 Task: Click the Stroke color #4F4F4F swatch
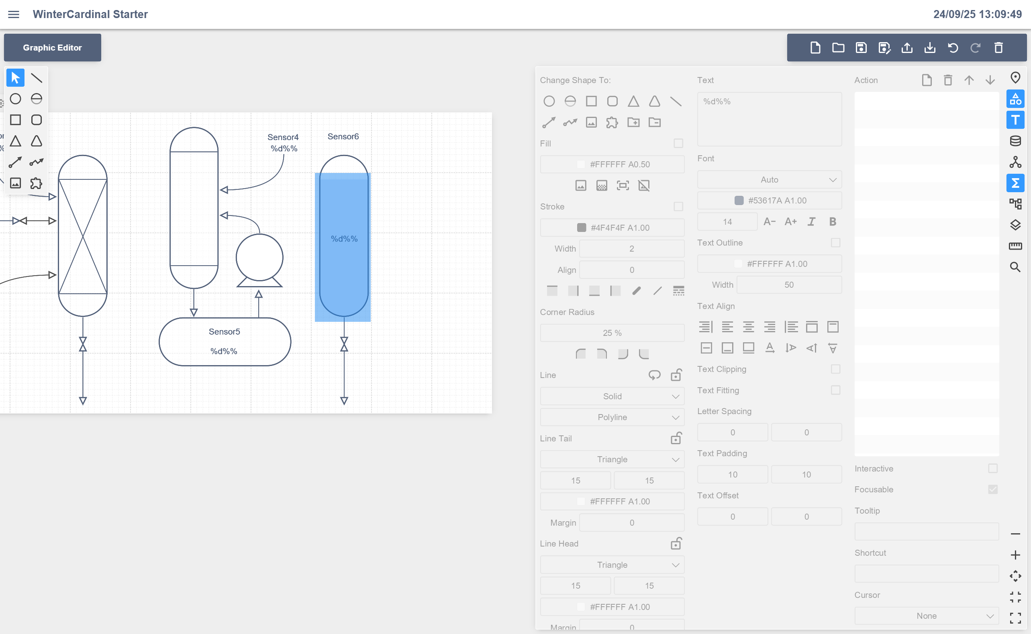[581, 228]
